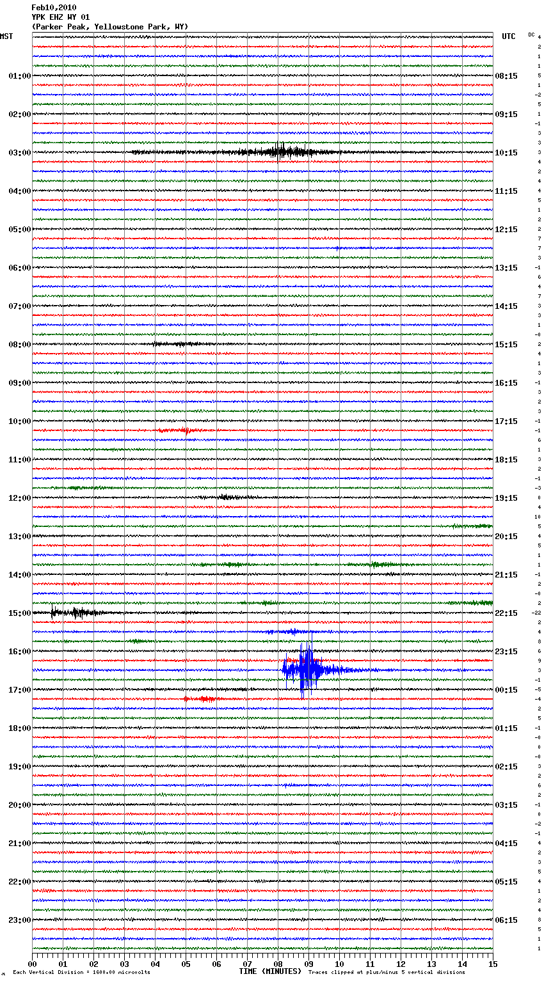The width and height of the screenshot is (544, 981).
Task: Click the traces clipped footnote text
Action: pos(387,972)
